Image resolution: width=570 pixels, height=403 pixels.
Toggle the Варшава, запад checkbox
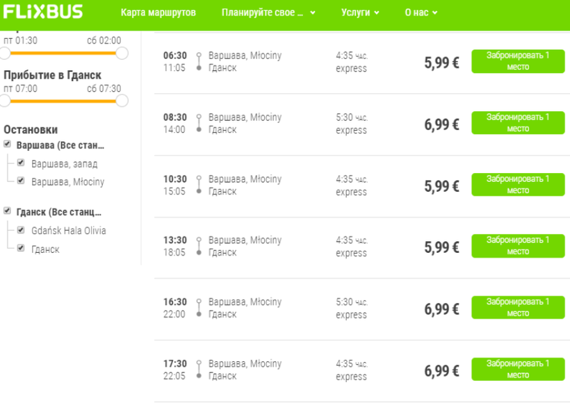point(21,163)
